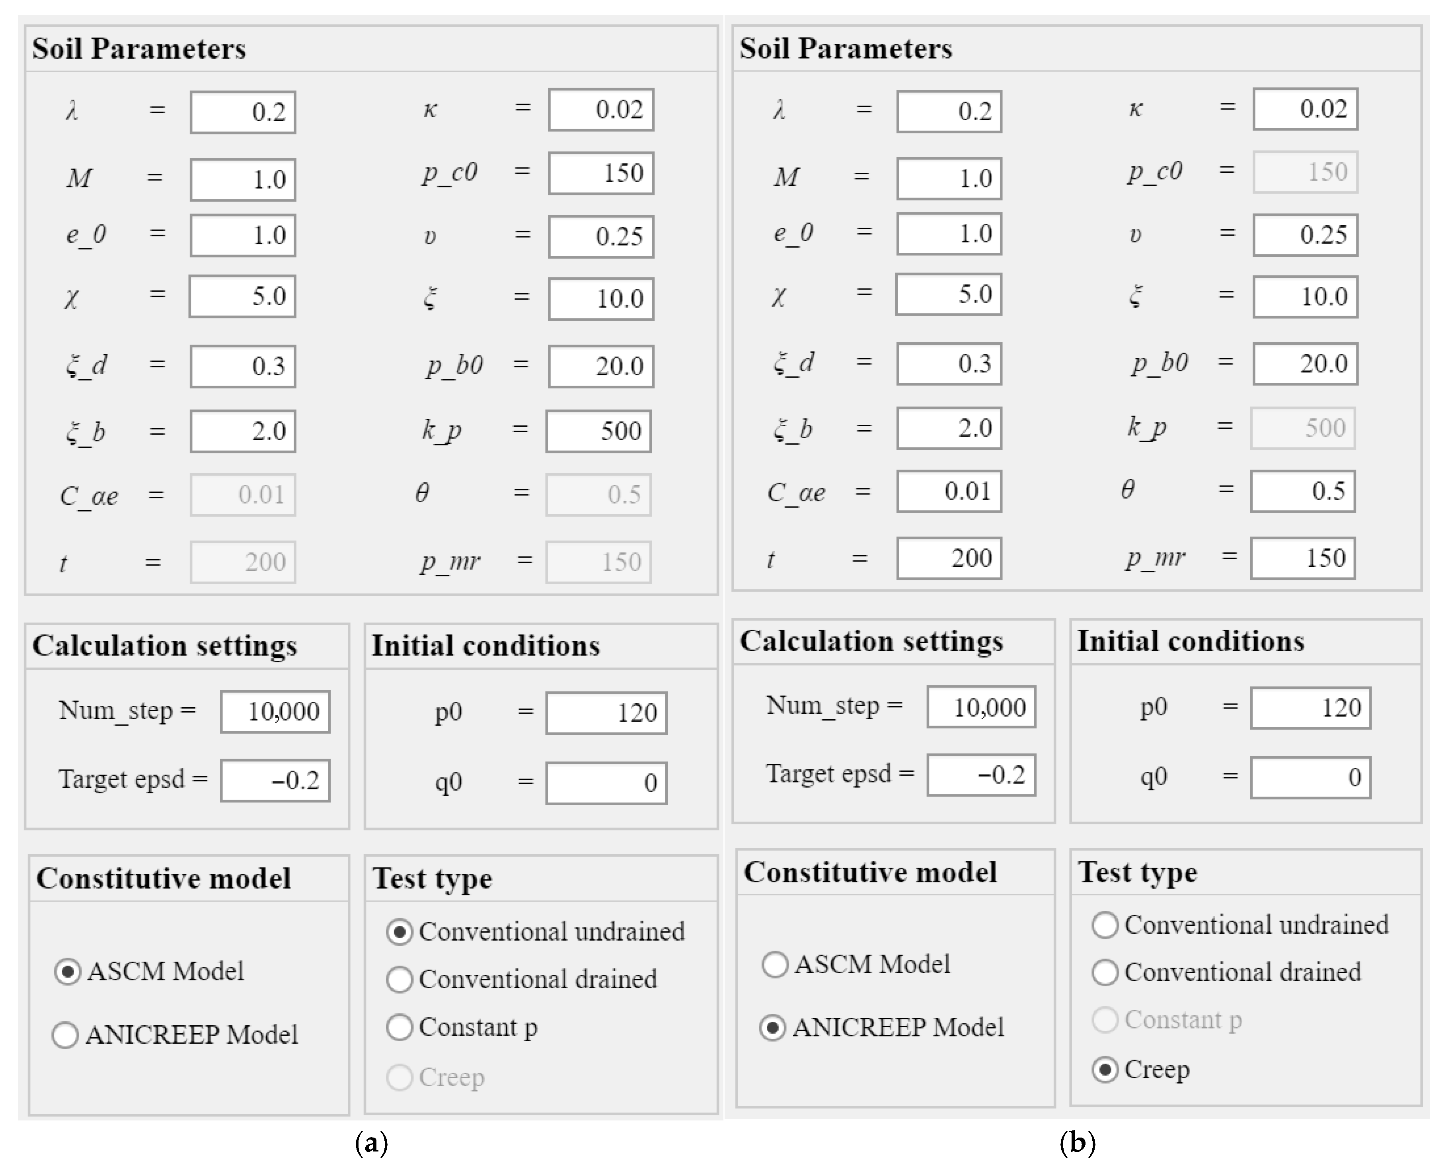Edit the θ value field in panel (b)
1450x1171 pixels.
click(1302, 491)
